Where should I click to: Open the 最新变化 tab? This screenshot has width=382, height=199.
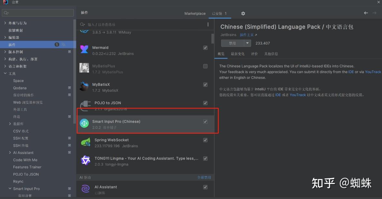(238, 54)
